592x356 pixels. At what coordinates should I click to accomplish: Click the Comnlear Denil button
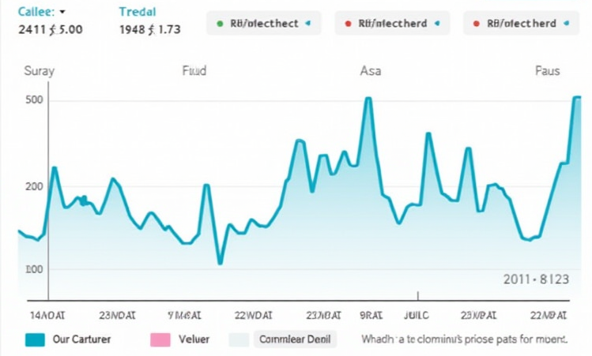click(296, 340)
